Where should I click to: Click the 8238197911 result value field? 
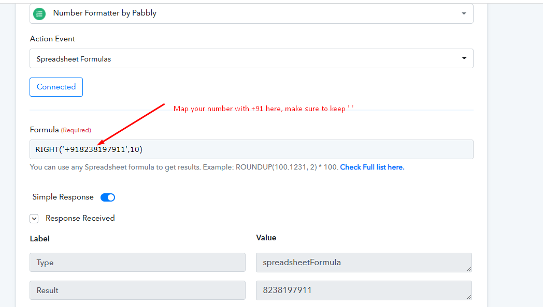364,290
